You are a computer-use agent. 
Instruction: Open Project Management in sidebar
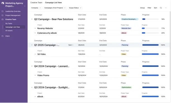point(13,15)
